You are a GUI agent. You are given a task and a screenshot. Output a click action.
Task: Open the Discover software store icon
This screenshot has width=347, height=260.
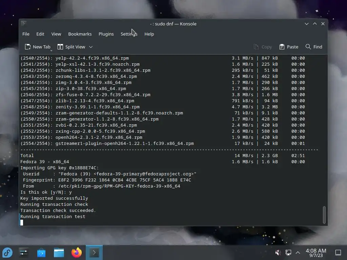coord(41,253)
